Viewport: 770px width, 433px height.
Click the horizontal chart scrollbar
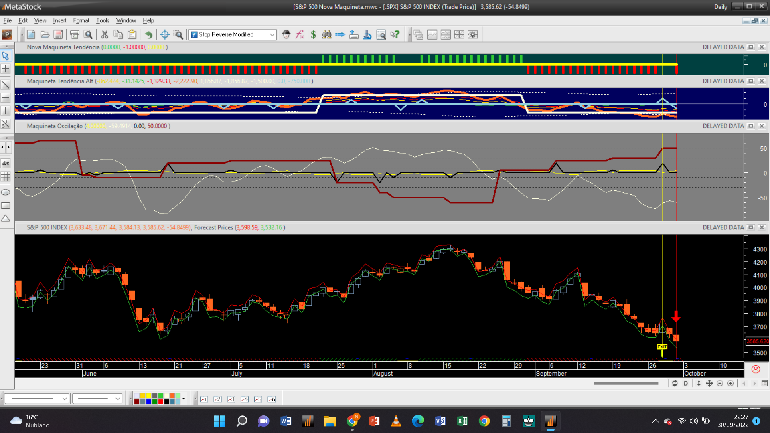[x=626, y=384]
